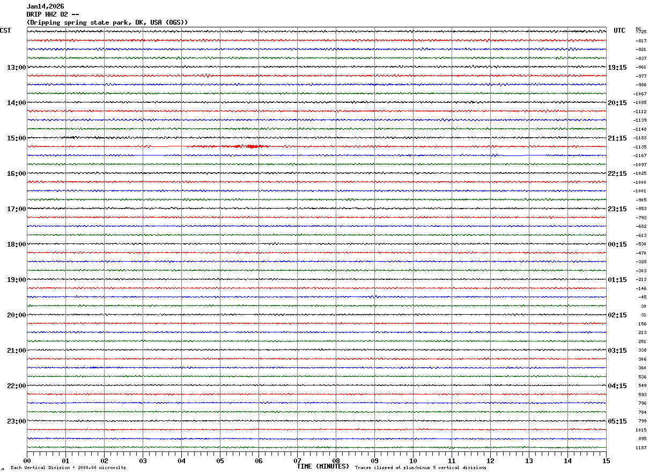Viewport: 649px width, 475px height.
Task: Select DC offset value -45
Action: pos(642,298)
